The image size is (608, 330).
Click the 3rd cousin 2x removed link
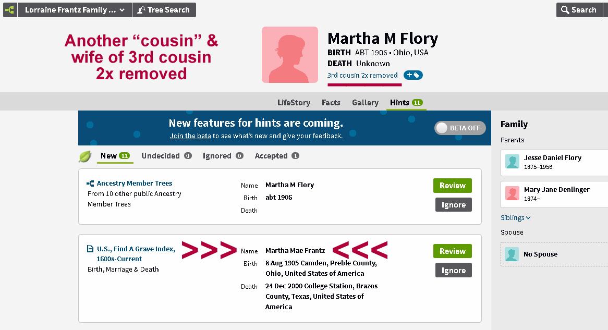point(362,76)
